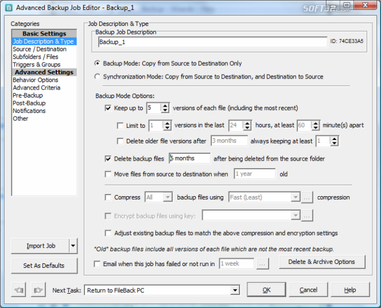Click the 'always keeping at least' spinner
The image size is (381, 308).
pyautogui.click(x=335, y=141)
